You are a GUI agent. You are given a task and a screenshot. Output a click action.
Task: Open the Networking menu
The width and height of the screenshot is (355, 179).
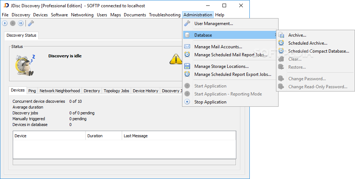pos(82,15)
